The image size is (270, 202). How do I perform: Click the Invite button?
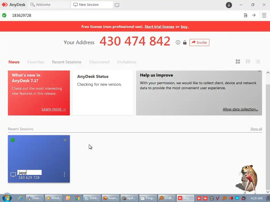pos(199,42)
